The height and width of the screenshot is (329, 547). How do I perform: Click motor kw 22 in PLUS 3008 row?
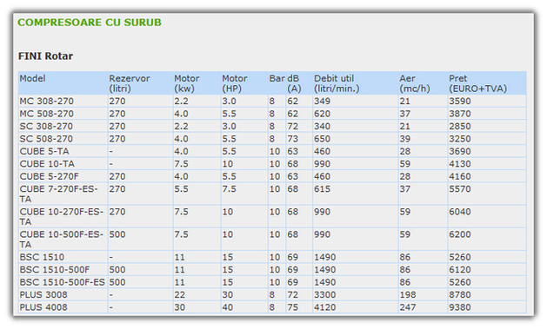pyautogui.click(x=180, y=295)
